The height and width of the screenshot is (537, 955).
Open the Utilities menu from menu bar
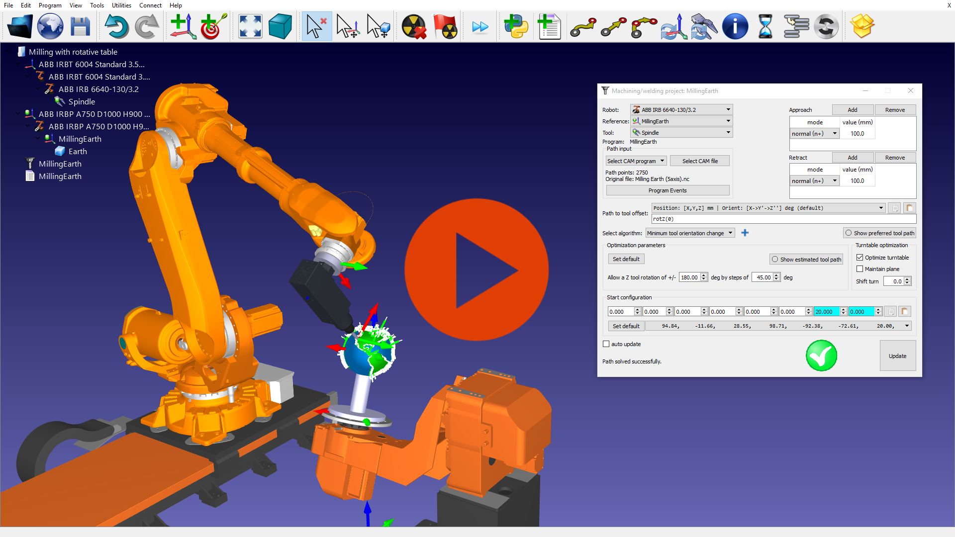tap(122, 5)
